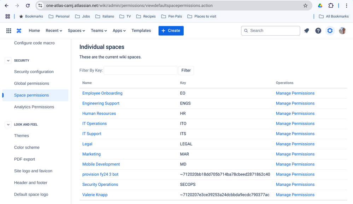353x204 pixels.
Task: Open the Valerie Knapp space link
Action: [95, 195]
